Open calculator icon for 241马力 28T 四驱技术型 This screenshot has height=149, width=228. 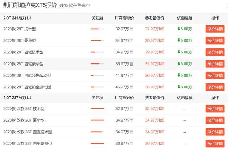131,52
